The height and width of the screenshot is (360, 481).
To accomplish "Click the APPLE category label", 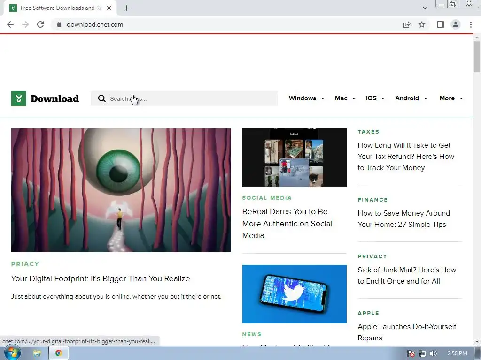I will pos(368,313).
